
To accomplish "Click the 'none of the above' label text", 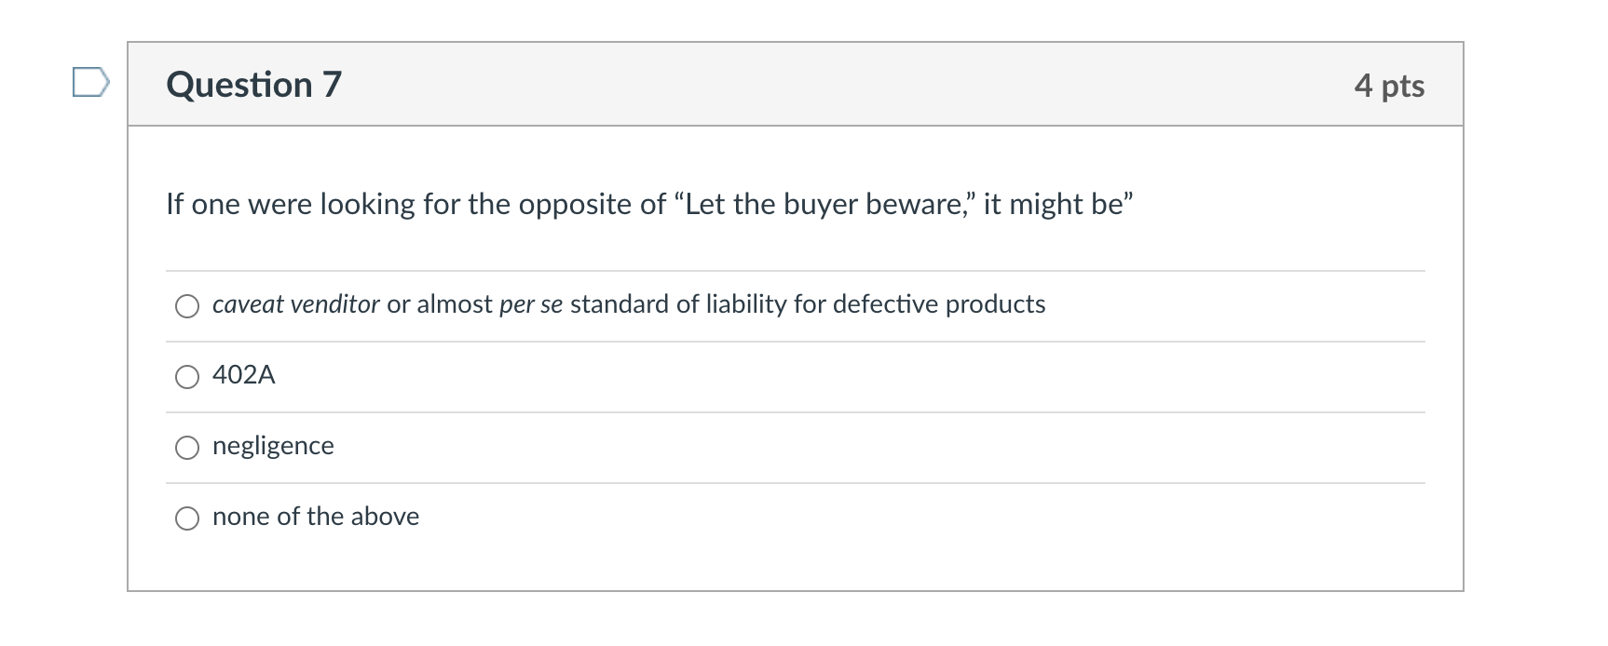I will point(316,517).
